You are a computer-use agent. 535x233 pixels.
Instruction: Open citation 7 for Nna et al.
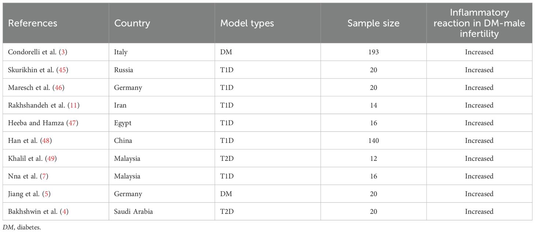click(x=44, y=176)
